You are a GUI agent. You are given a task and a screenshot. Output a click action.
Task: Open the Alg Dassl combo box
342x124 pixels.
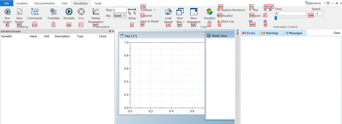[120, 16]
